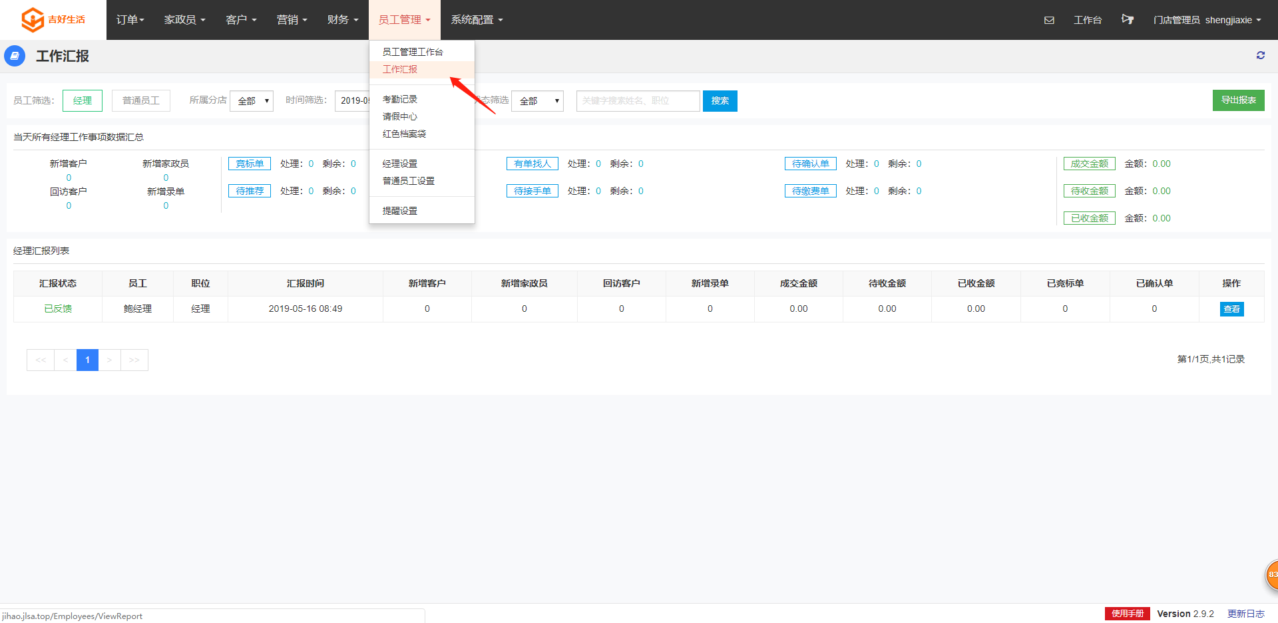The image size is (1278, 623).
Task: Click the 时间筛选 date input
Action: point(352,101)
